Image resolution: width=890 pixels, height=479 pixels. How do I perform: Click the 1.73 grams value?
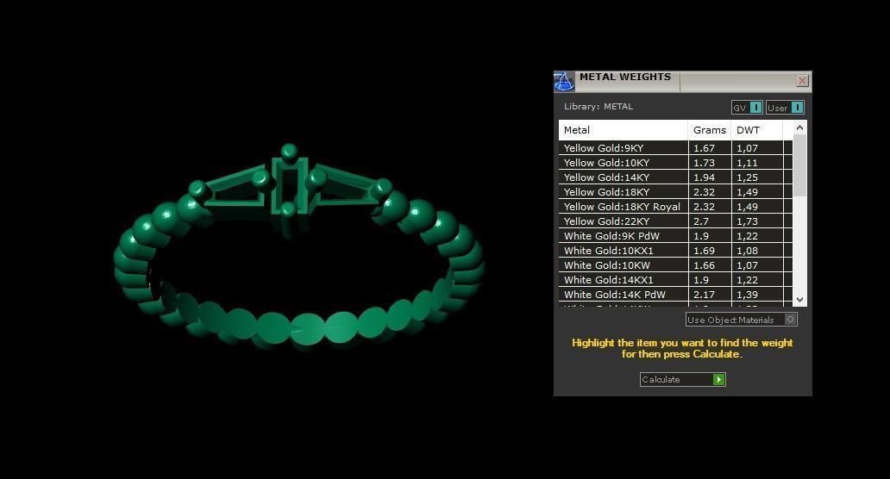tap(704, 163)
